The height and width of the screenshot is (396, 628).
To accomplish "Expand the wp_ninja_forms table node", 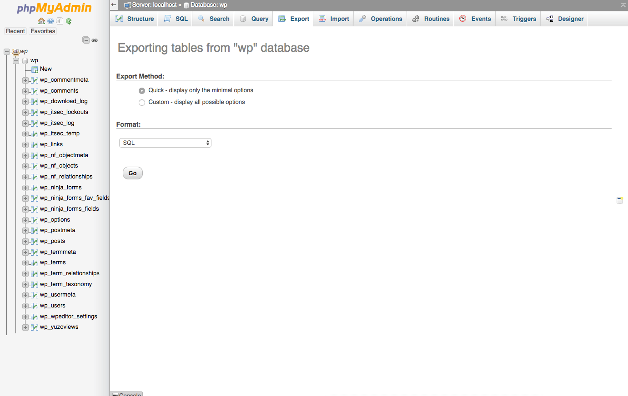I will coord(25,188).
